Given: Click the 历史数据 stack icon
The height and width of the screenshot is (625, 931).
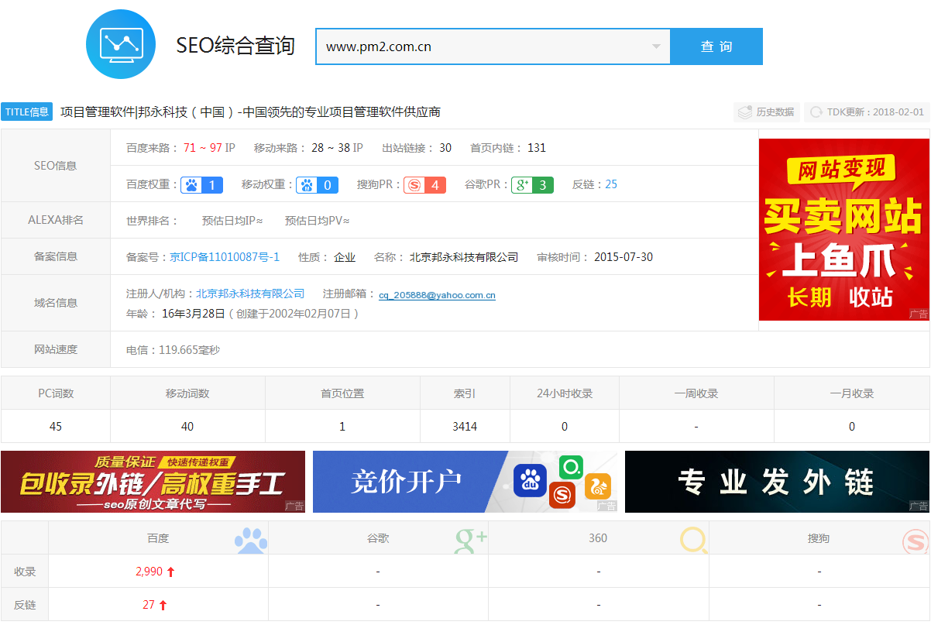Looking at the screenshot, I should [745, 112].
